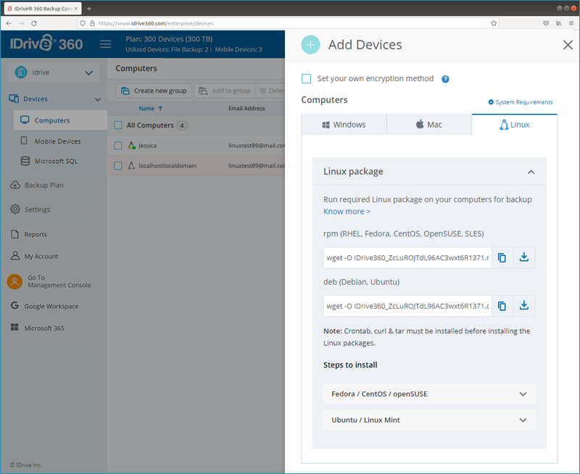
Task: Click the browser back arrow
Action: [9, 23]
